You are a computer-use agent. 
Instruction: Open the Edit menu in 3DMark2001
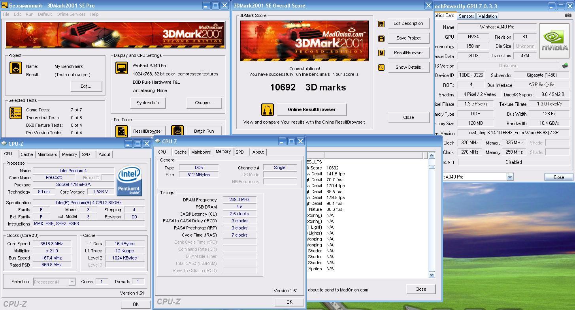17,14
